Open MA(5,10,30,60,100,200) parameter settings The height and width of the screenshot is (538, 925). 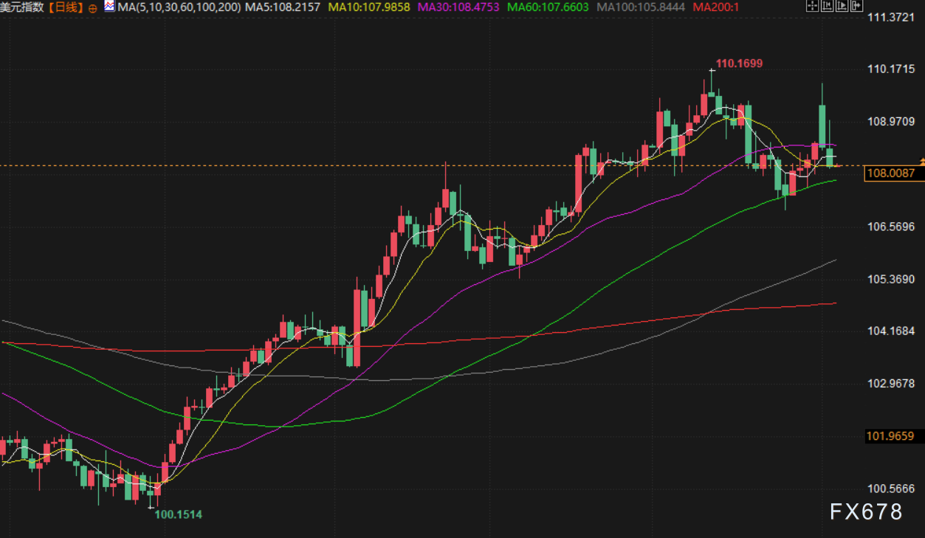click(179, 7)
